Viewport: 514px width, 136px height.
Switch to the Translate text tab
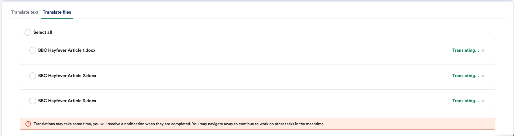coord(25,12)
